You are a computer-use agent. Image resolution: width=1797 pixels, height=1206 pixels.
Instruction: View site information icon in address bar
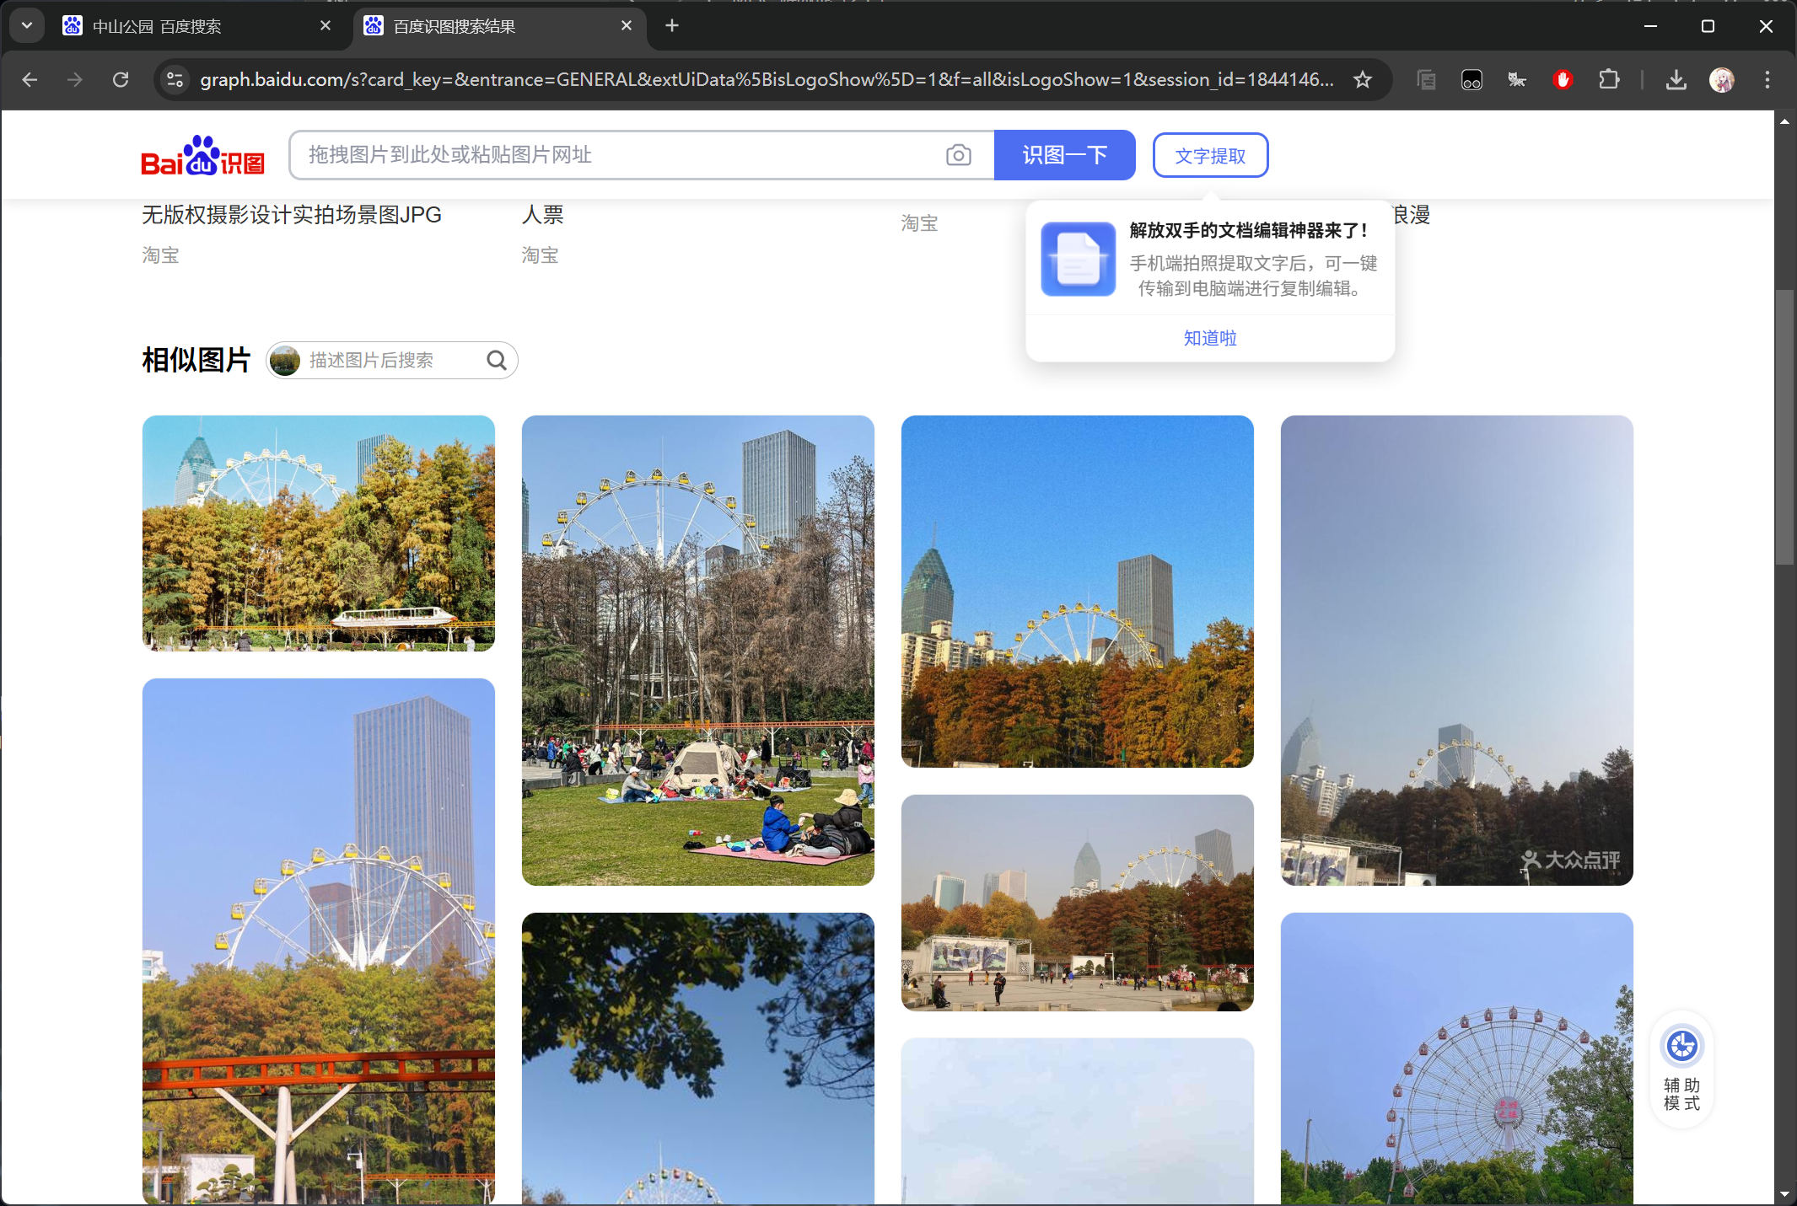tap(175, 80)
